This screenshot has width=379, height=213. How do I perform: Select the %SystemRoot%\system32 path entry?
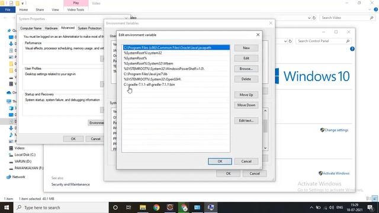176,53
